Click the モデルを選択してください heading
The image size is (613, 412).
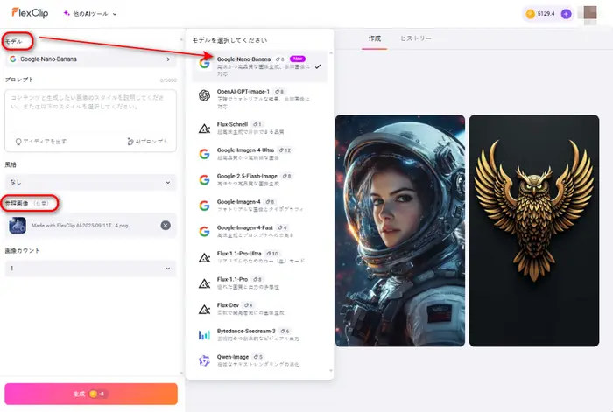coord(229,40)
